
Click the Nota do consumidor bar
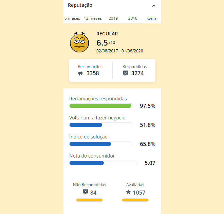coord(104,163)
